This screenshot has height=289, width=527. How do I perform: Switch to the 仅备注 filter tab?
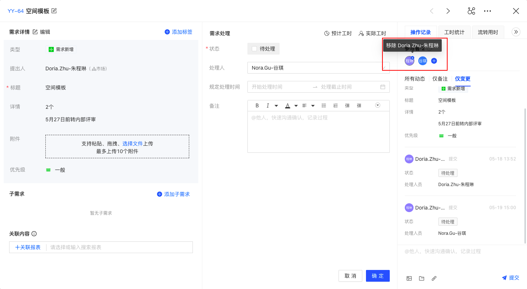[x=440, y=79]
